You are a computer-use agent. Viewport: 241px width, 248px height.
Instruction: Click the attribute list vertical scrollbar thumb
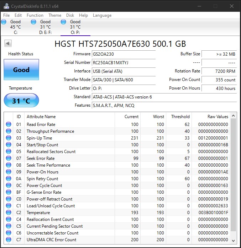click(234, 175)
